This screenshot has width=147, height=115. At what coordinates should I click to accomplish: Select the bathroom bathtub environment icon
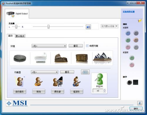(x=40, y=58)
